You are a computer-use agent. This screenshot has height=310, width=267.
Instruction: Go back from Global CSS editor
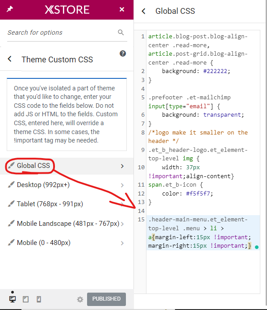pos(143,11)
